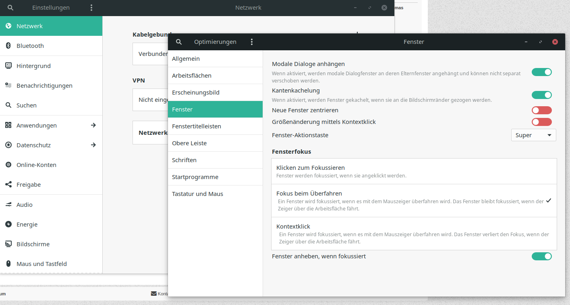This screenshot has height=305, width=570.
Task: Open the three-dot menu in Optimierungen header
Action: tap(252, 42)
